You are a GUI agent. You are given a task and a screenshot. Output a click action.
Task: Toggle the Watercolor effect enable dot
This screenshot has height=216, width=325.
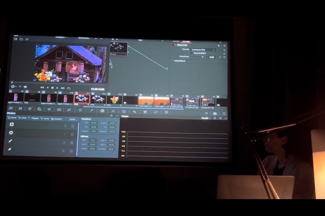click(175, 45)
